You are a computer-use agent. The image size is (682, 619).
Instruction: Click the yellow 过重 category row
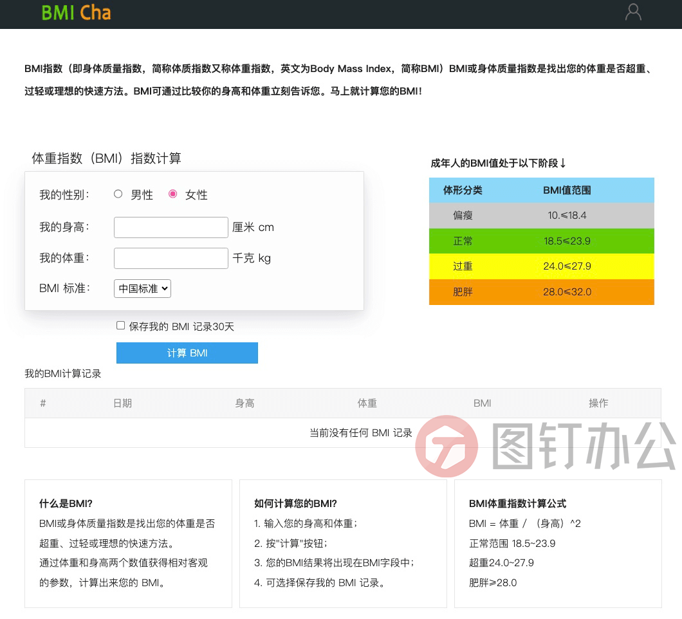[542, 266]
